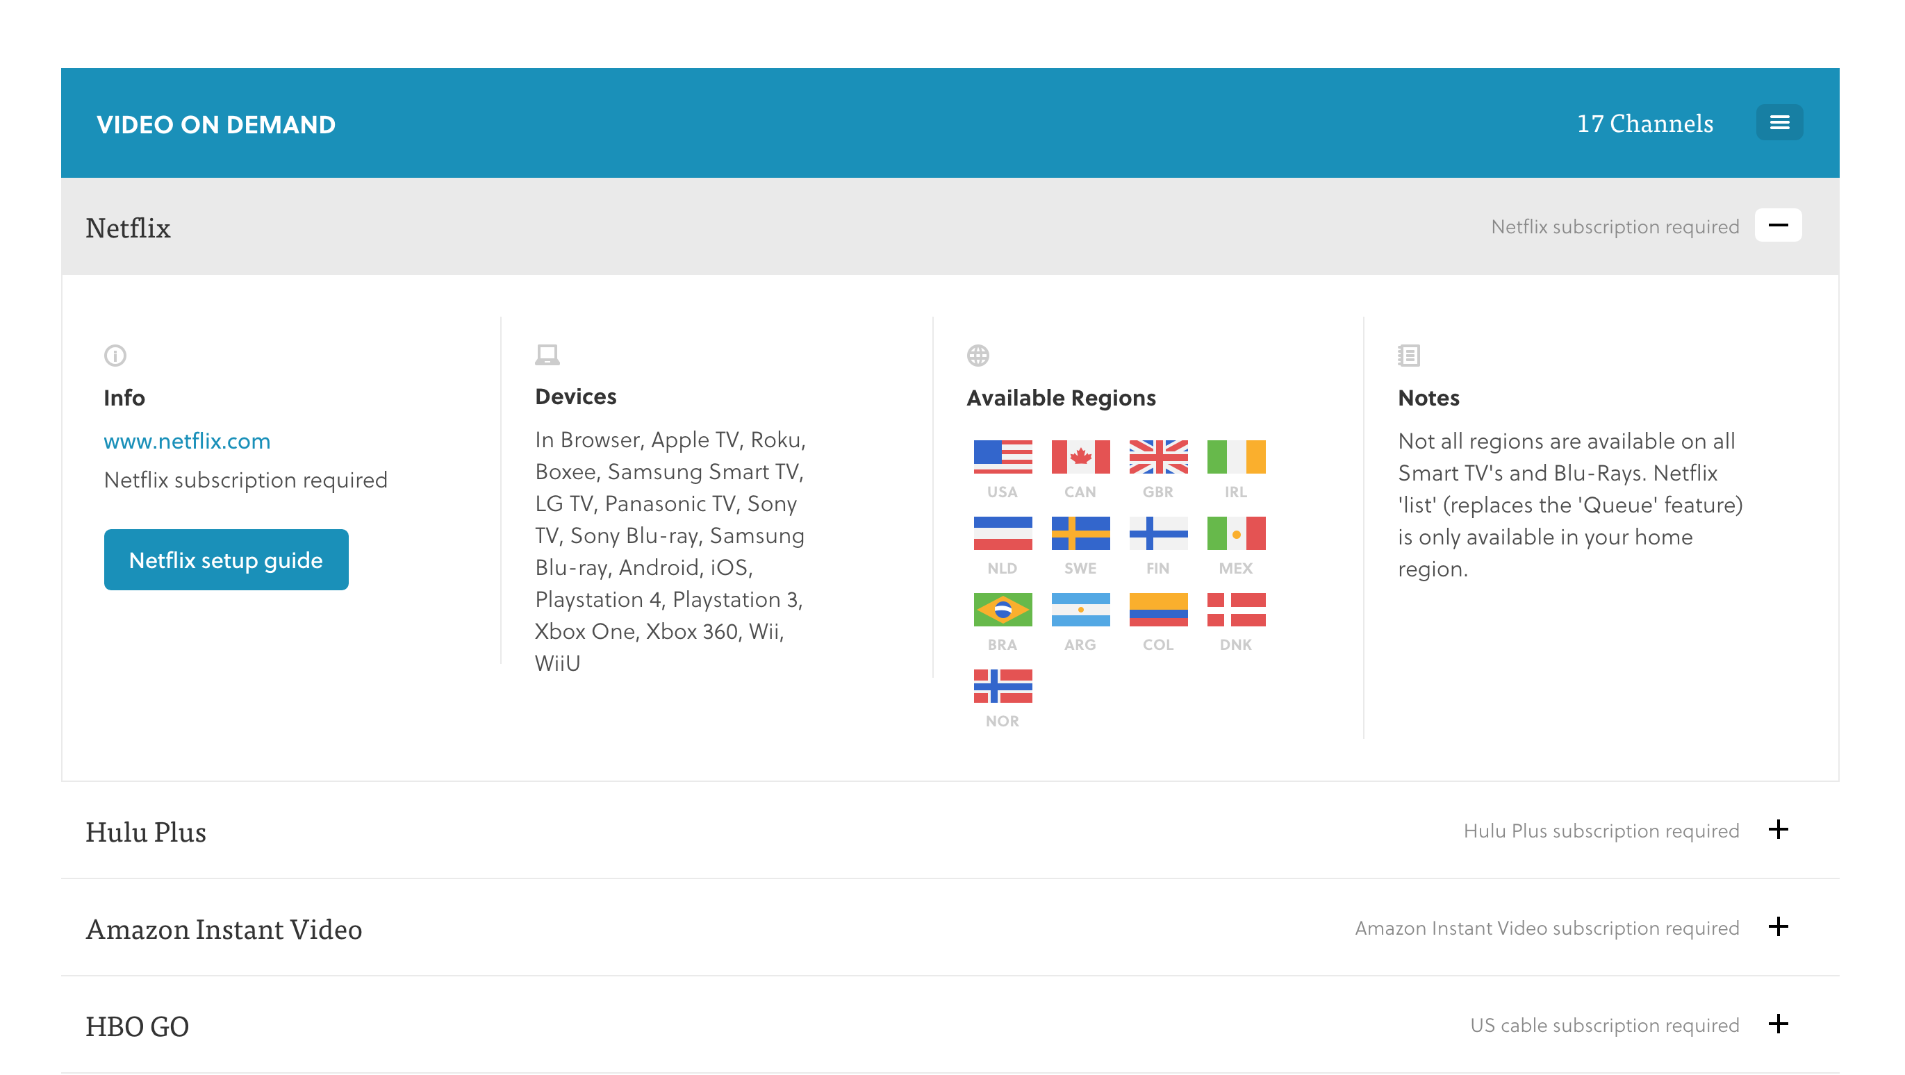Viewport: 1905px width, 1075px height.
Task: Click the Notes document icon
Action: [x=1408, y=356]
